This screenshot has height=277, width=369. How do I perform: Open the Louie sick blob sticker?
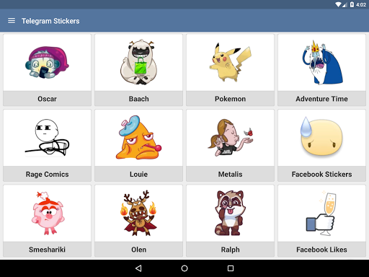pyautogui.click(x=138, y=138)
